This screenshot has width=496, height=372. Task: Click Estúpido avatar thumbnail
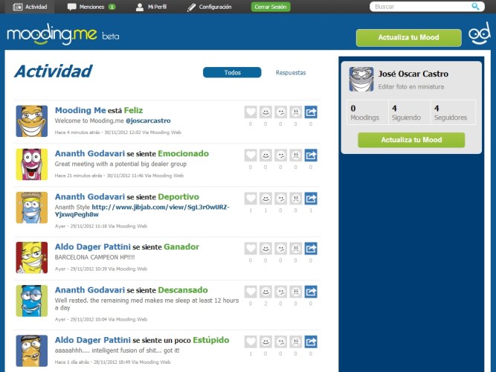coord(32,350)
